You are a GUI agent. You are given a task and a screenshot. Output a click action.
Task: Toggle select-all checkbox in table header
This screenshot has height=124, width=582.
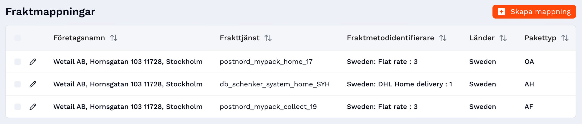18,38
